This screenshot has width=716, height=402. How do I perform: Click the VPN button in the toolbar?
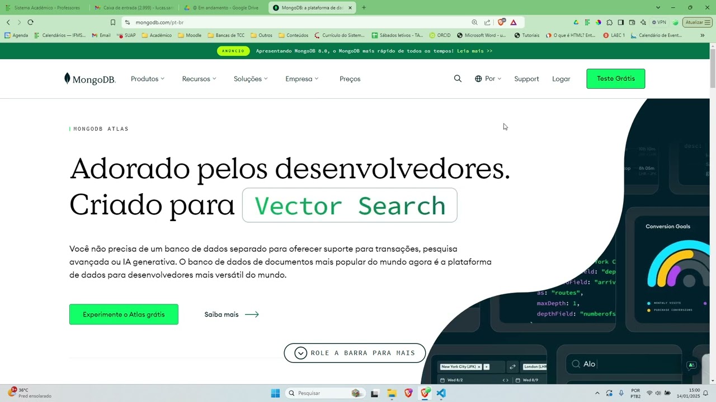[x=659, y=22]
